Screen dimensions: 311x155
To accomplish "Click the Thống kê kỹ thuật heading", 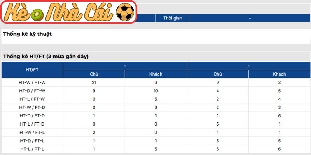I will (x=28, y=34).
